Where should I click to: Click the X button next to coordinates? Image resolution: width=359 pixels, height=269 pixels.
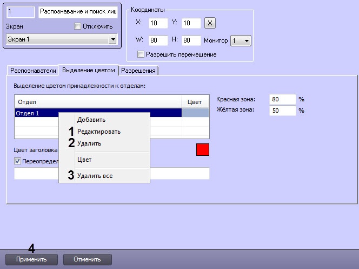(x=211, y=23)
